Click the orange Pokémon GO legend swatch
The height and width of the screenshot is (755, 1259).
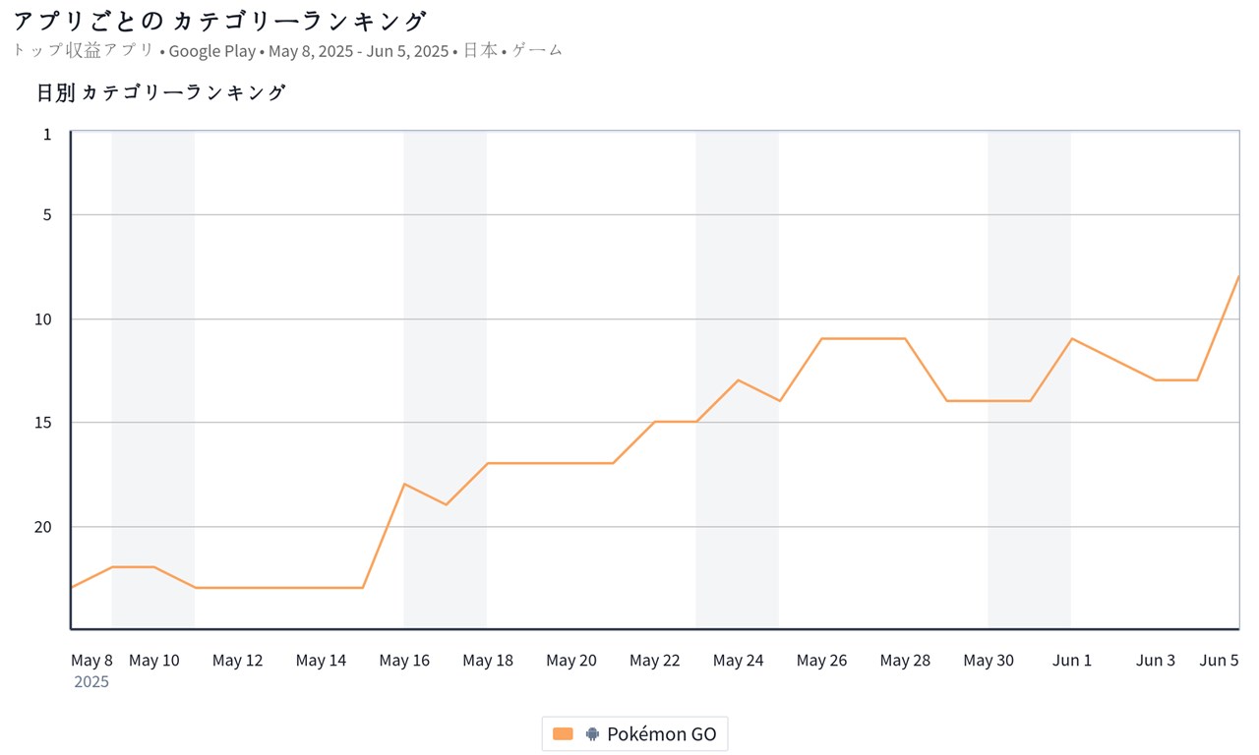tap(563, 733)
